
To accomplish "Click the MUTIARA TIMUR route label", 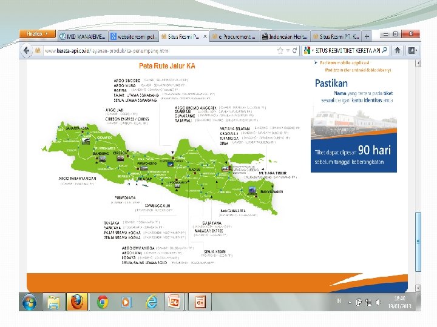I will tap(273, 173).
